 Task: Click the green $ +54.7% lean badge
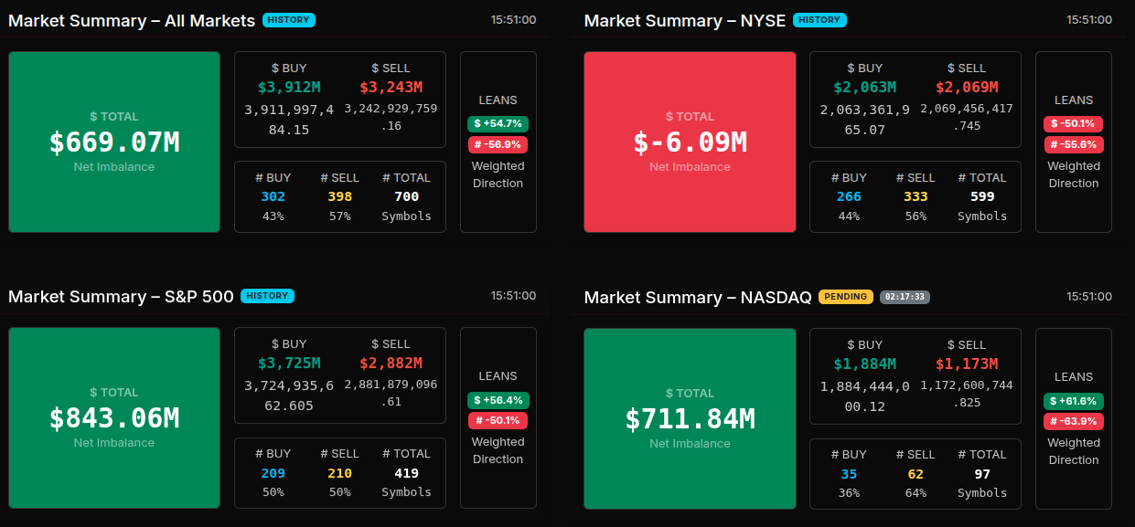[x=498, y=123]
